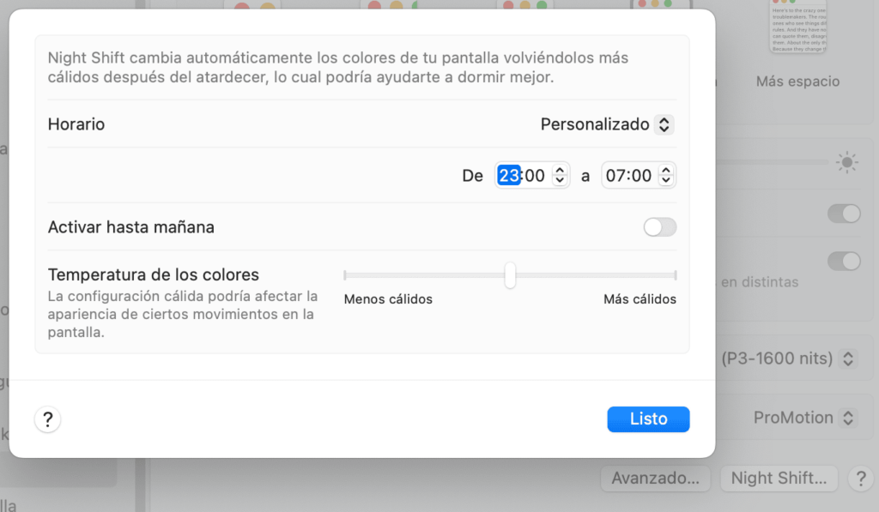The image size is (879, 512).
Task: Click the Night Shift button
Action: tap(779, 479)
